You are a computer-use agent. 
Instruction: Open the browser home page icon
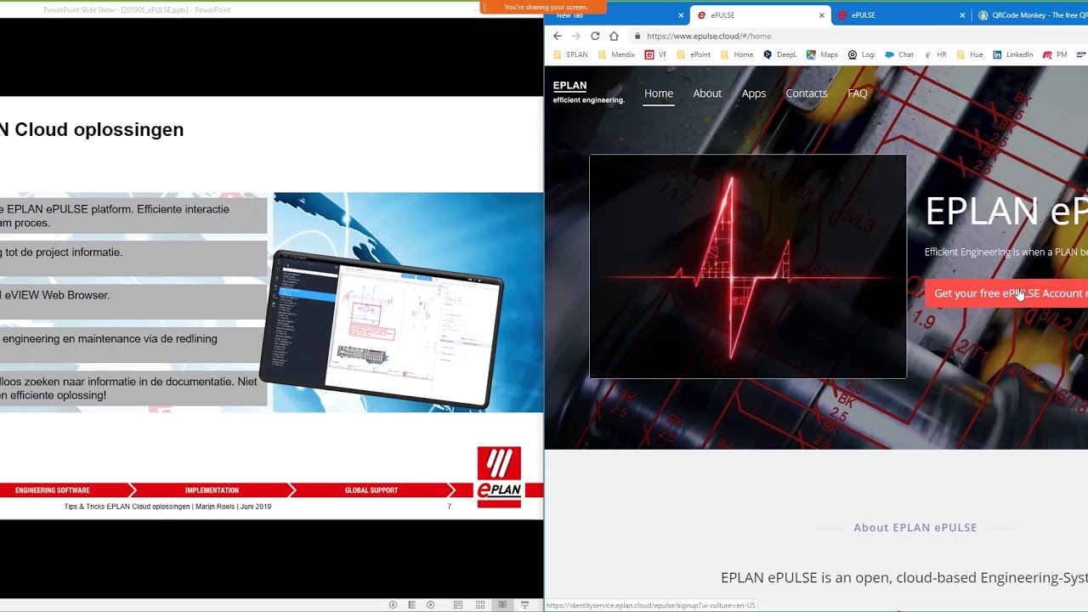[614, 36]
